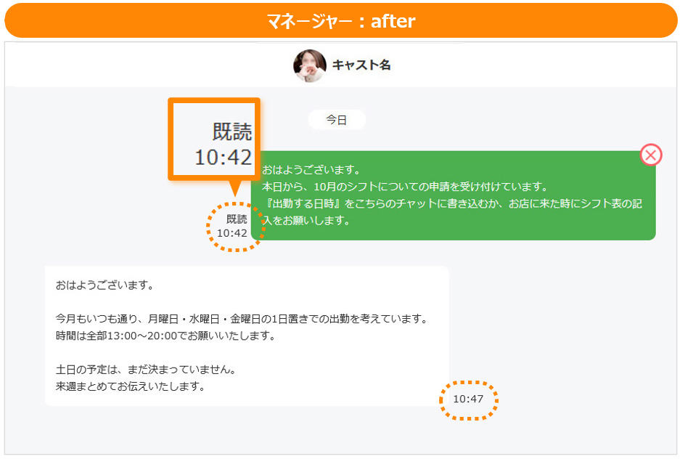Click おはようございます in the white reply bubble
This screenshot has height=459, width=680.
(x=105, y=285)
